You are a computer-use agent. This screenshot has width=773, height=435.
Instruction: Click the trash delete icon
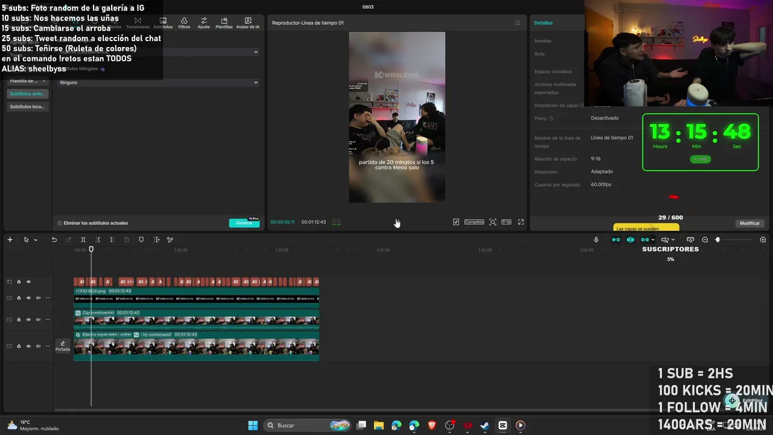[127, 240]
